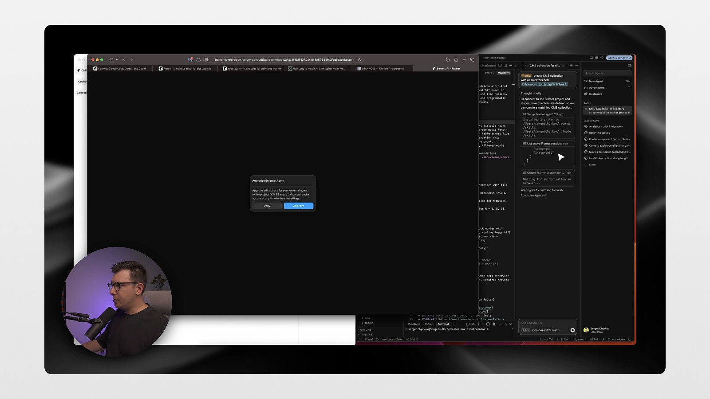Open the privacy shield icon in Safari
Screen dimensions: 710x399
coord(190,59)
